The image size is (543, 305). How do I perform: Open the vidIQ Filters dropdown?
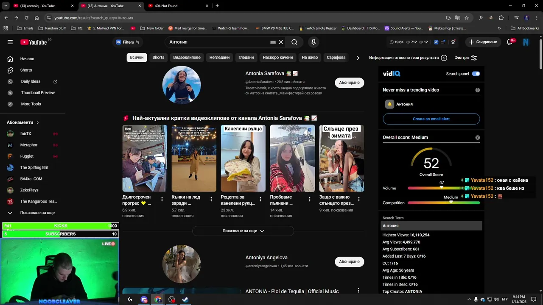[x=128, y=42]
